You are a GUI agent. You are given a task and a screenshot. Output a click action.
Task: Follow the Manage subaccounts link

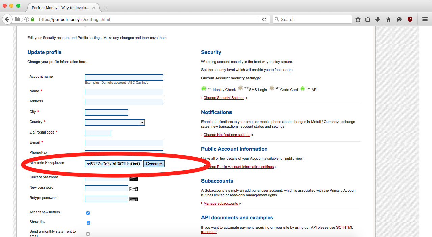(x=220, y=203)
